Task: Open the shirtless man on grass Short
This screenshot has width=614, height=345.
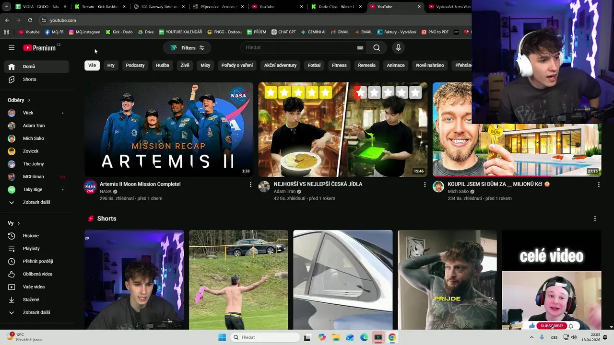Action: [x=238, y=280]
